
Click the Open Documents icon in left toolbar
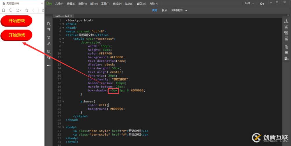point(49,23)
